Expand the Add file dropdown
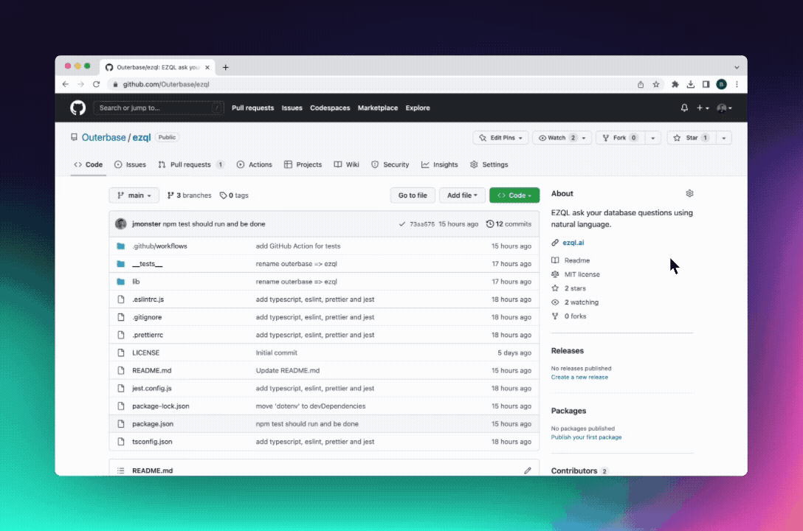 pos(461,195)
